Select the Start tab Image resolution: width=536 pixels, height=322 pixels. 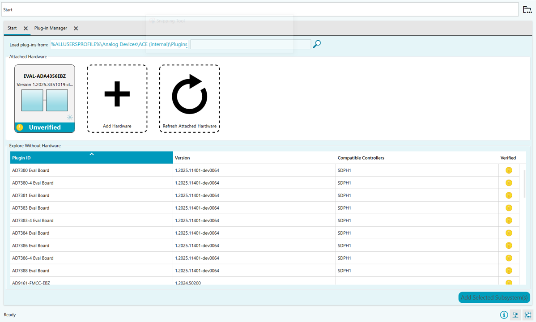pyautogui.click(x=12, y=28)
